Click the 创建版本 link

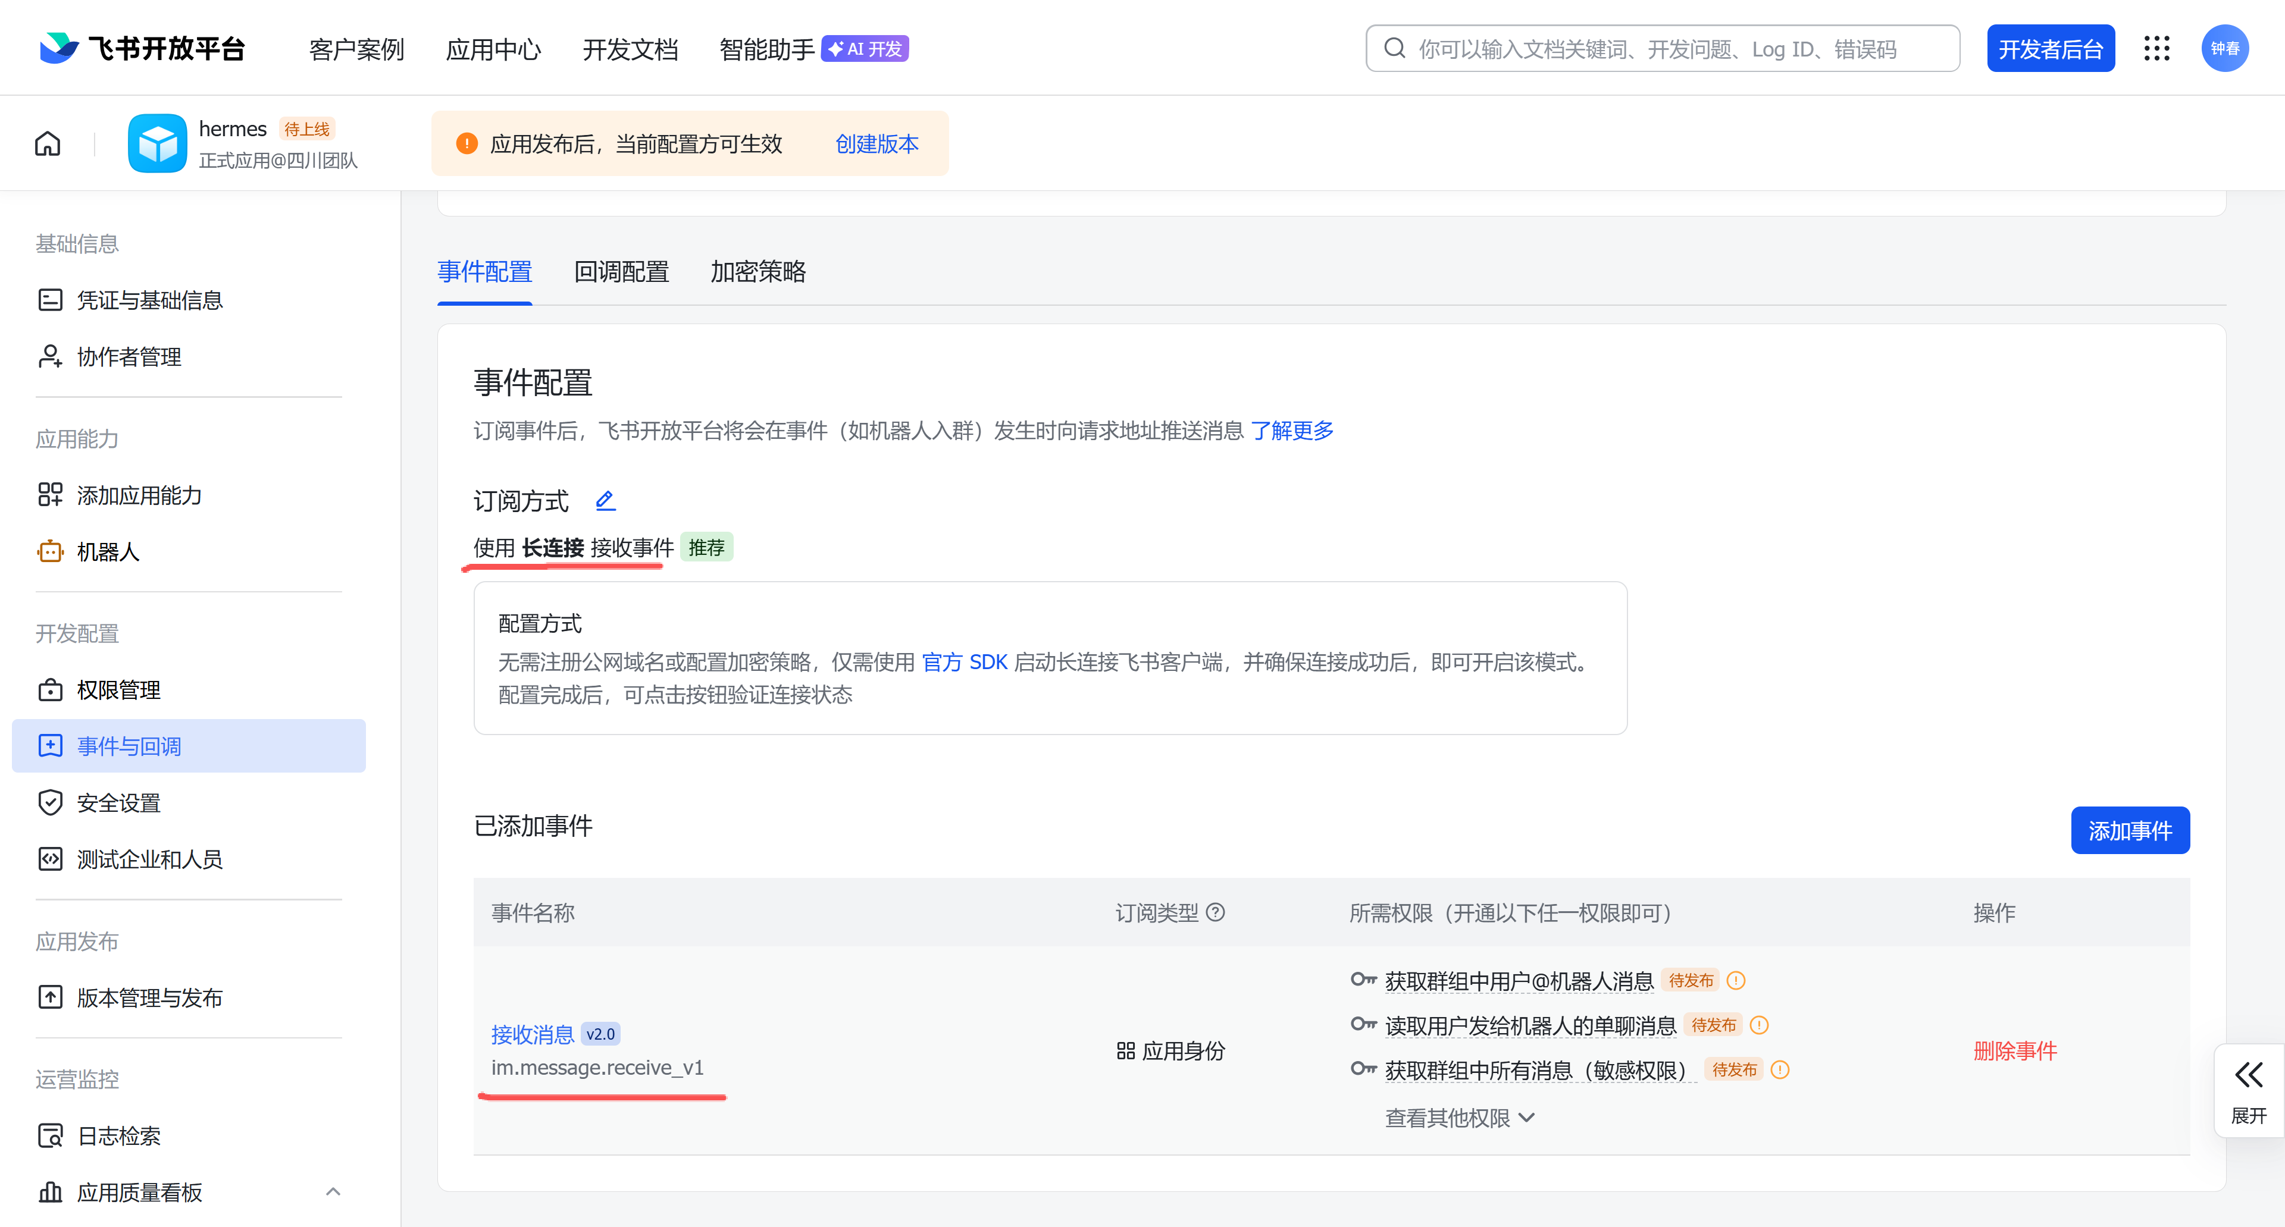tap(877, 143)
